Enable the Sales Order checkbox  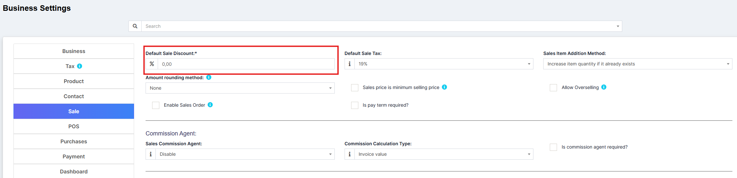[x=156, y=105]
